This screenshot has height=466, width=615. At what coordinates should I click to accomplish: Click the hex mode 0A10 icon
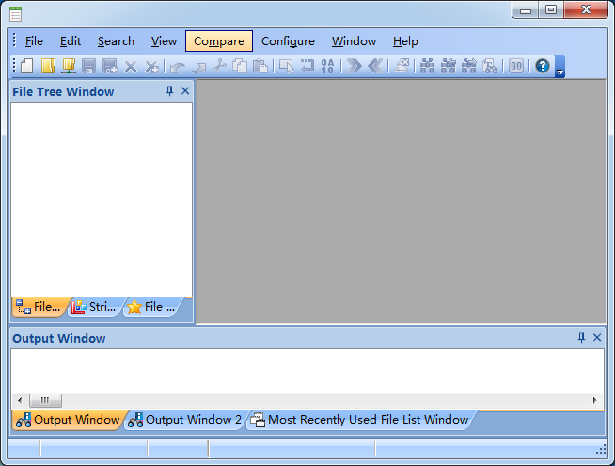327,66
